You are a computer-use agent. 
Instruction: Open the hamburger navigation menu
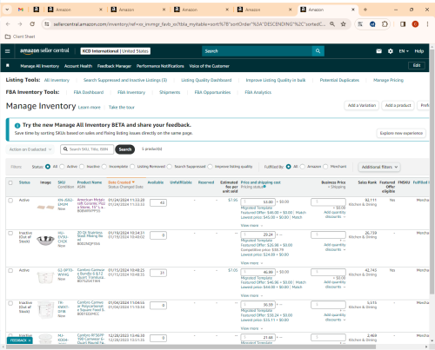pos(8,51)
